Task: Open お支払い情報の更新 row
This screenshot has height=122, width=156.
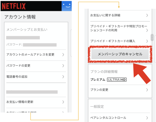Action: (36, 102)
